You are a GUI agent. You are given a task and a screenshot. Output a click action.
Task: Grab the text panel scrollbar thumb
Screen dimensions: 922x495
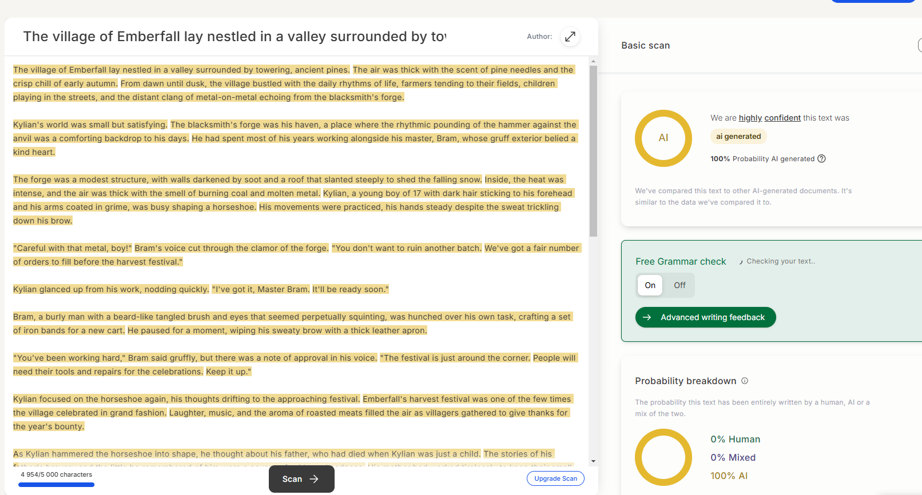point(593,151)
